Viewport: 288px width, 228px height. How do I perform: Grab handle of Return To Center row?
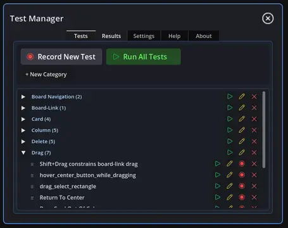(32, 198)
